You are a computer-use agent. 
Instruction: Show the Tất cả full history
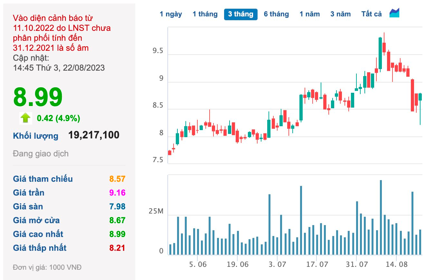pyautogui.click(x=372, y=14)
